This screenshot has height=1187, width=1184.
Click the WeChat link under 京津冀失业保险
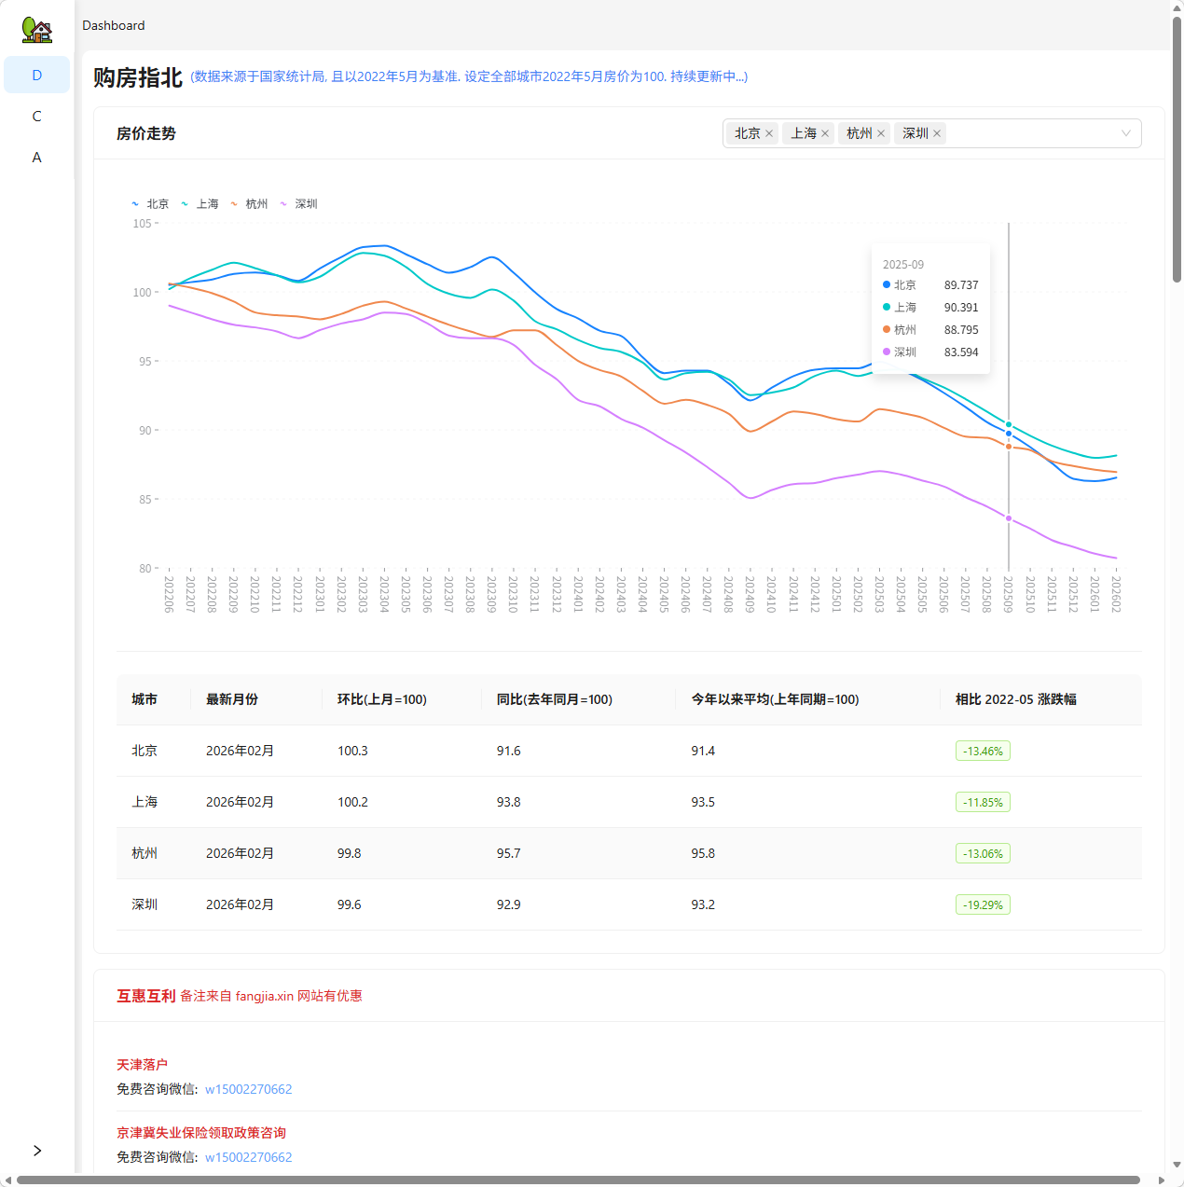click(248, 1157)
